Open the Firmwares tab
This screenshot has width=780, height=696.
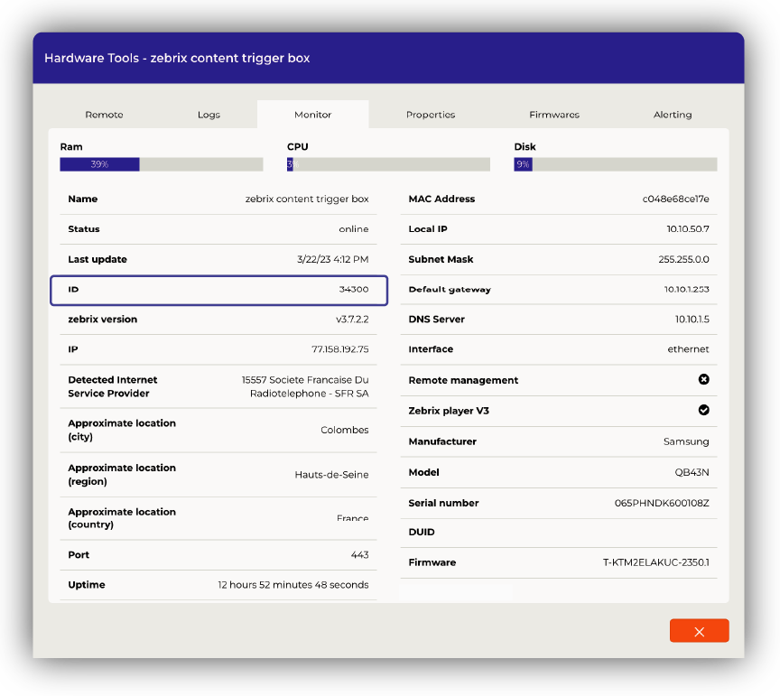tap(553, 115)
